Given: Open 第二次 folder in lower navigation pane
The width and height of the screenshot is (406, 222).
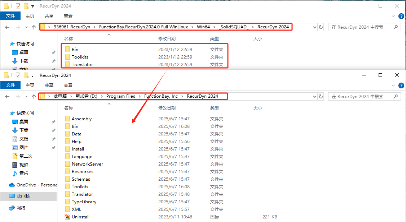Looking at the screenshot, I should pos(26,156).
